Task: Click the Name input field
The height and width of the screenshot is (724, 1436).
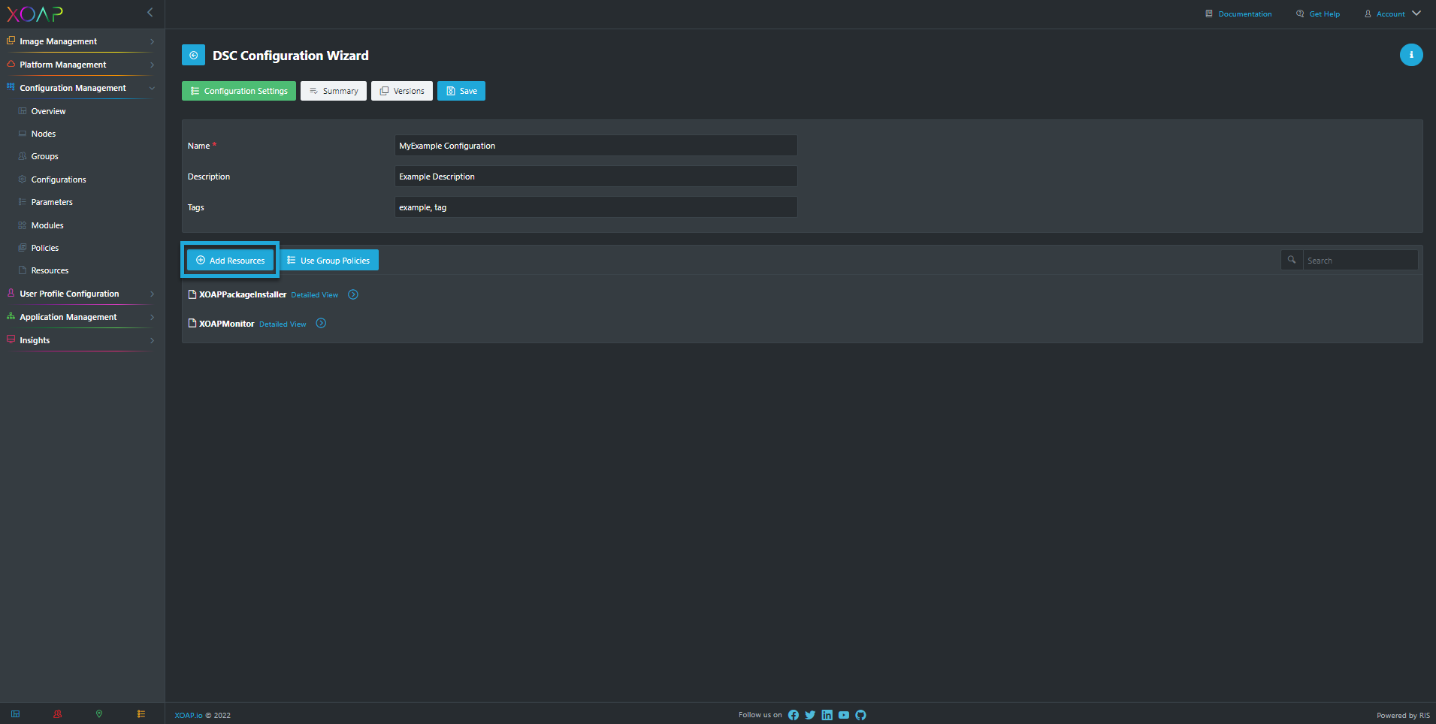Action: [x=596, y=145]
